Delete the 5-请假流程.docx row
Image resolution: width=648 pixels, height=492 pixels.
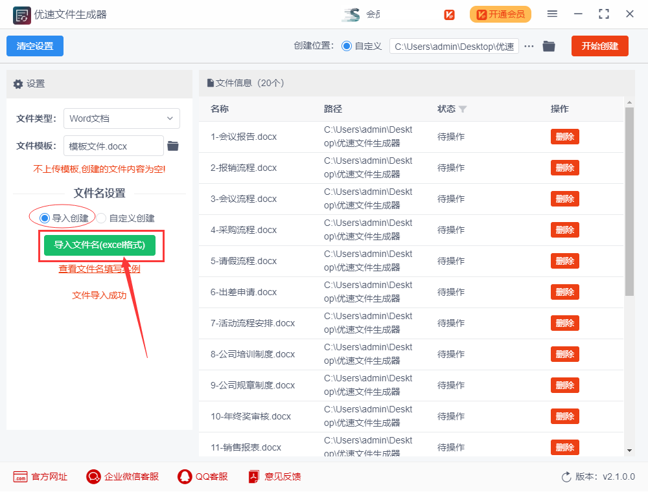click(565, 261)
